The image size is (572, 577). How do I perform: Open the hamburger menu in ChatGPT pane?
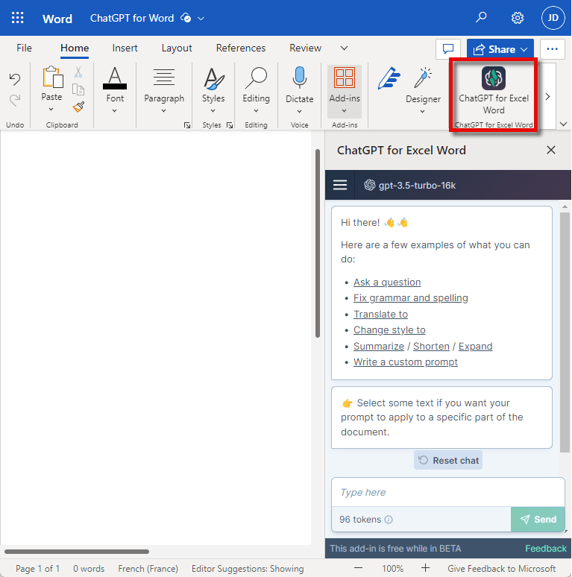point(340,185)
